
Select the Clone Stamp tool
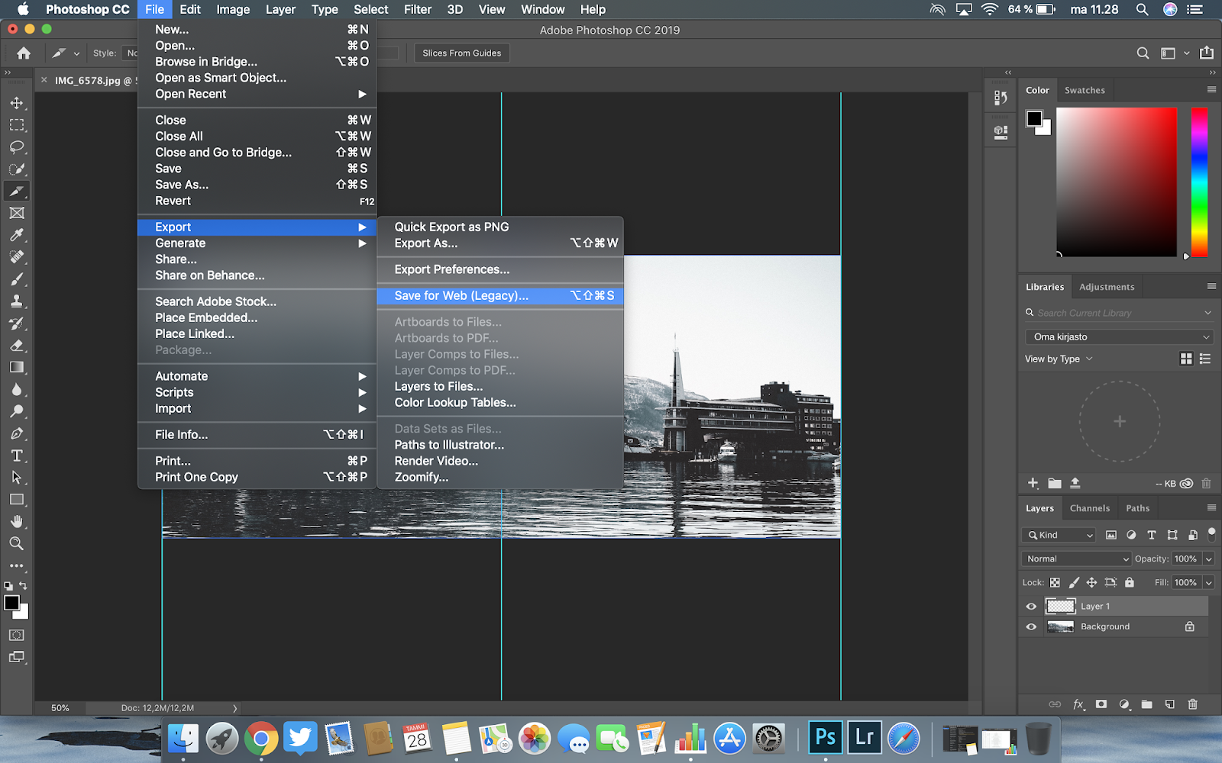tap(17, 301)
